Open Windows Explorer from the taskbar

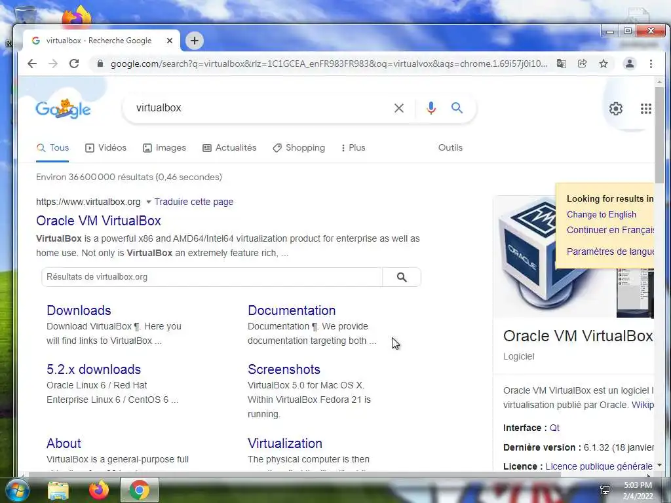point(58,491)
